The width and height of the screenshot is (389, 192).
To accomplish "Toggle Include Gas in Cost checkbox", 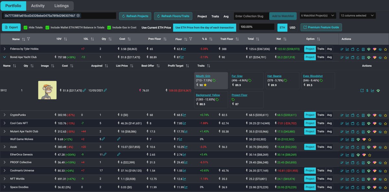I will [109, 28].
